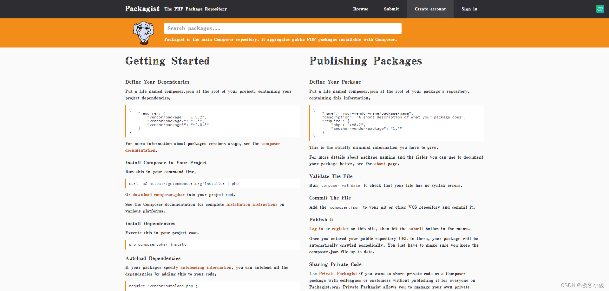This screenshot has height=291, width=609.
Task: Click the inline composer validate code text
Action: point(341,186)
